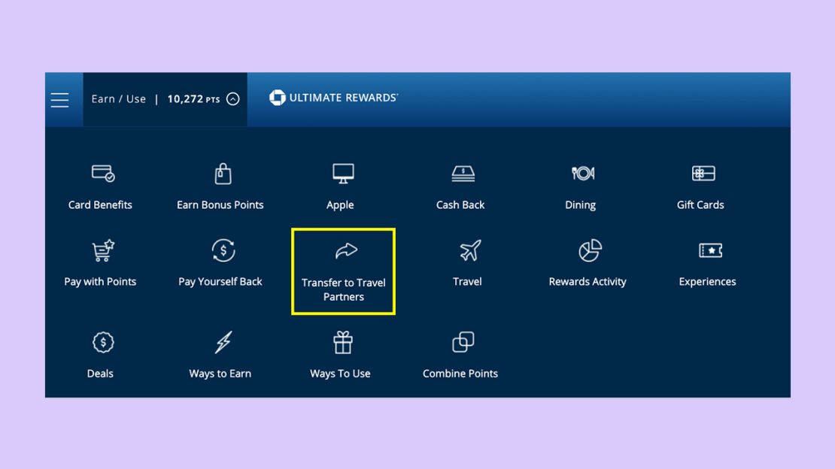This screenshot has height=469, width=835.
Task: Click Ways To Use gift icon
Action: (x=343, y=342)
